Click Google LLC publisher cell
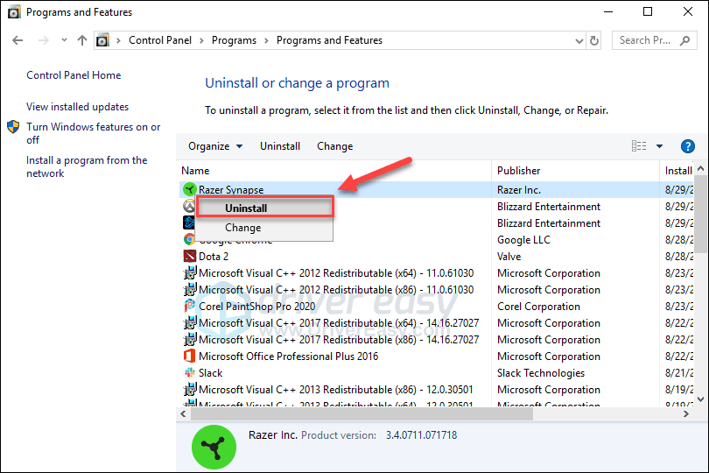This screenshot has width=709, height=473. [x=523, y=240]
